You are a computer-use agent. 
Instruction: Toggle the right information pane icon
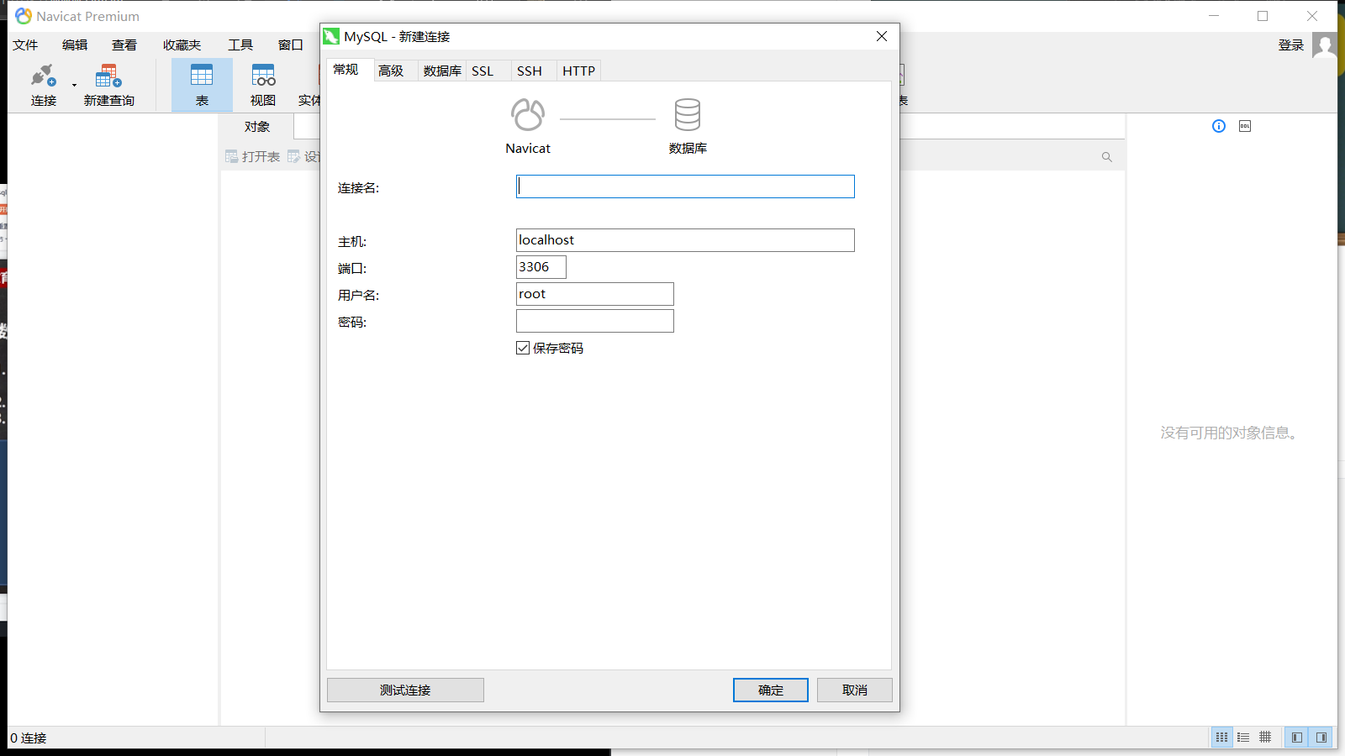(1321, 738)
